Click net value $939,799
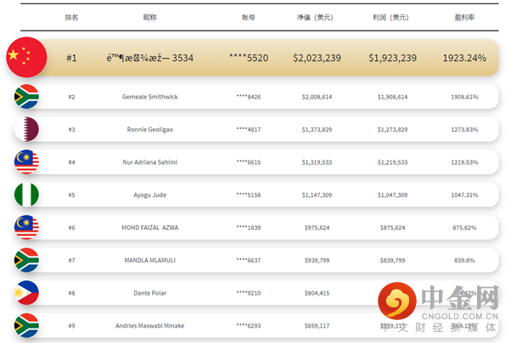 (317, 260)
